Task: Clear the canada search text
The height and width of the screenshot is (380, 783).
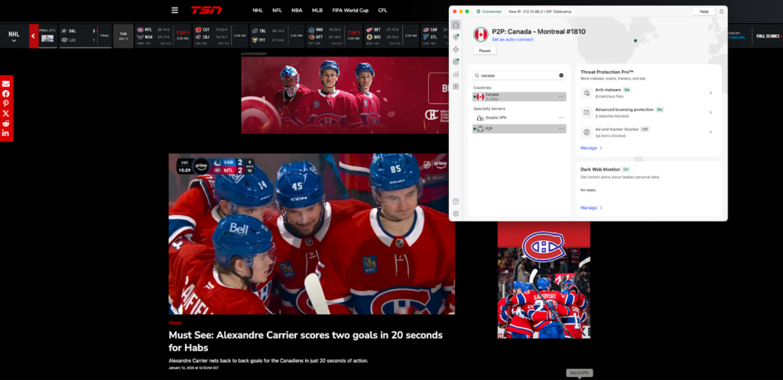Action: [x=561, y=76]
